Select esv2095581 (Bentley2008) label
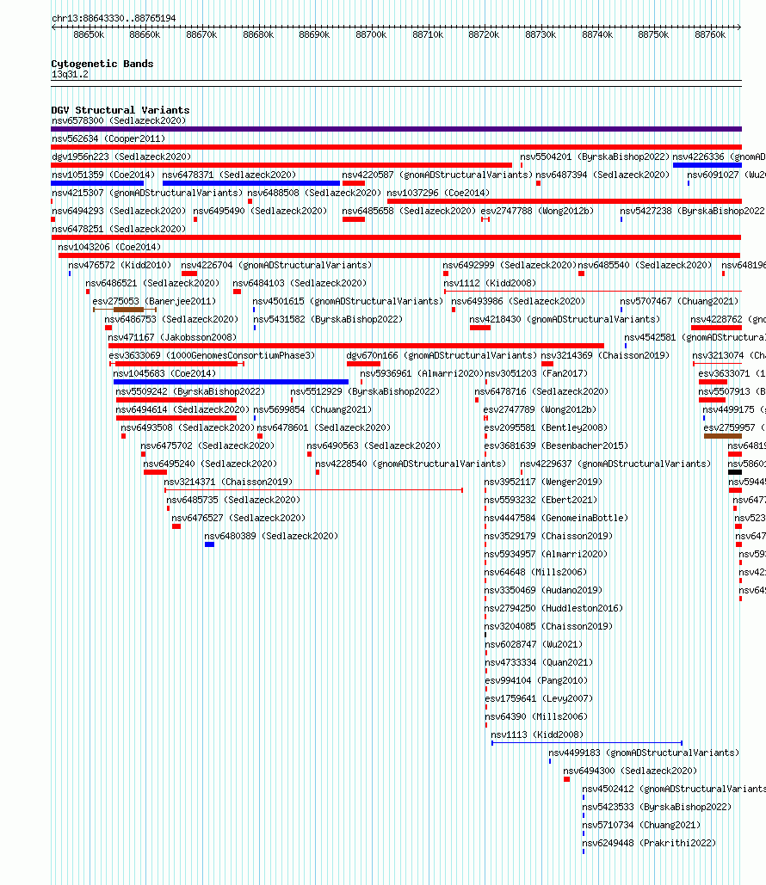 546,427
